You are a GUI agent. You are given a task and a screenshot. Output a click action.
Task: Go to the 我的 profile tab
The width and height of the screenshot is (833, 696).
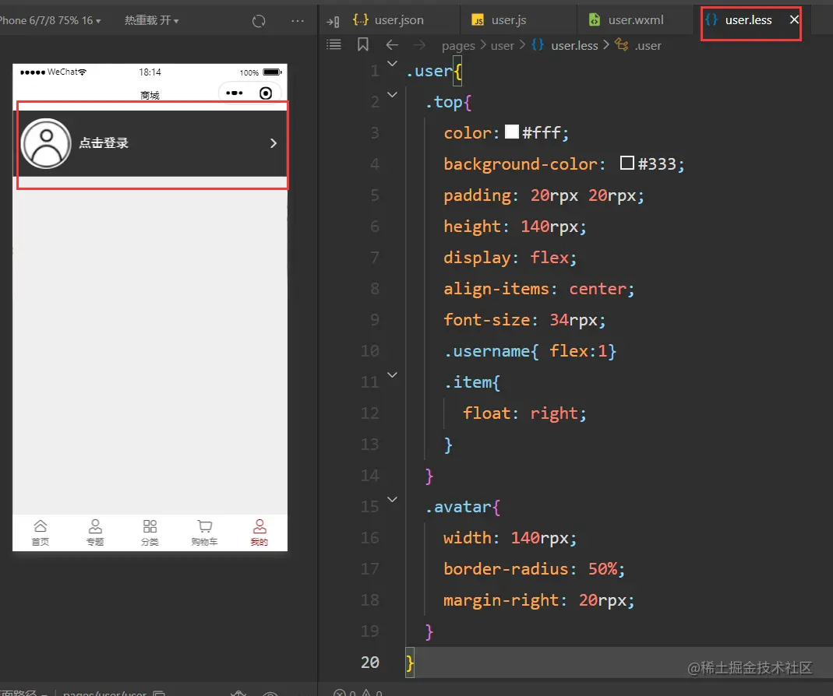click(259, 533)
